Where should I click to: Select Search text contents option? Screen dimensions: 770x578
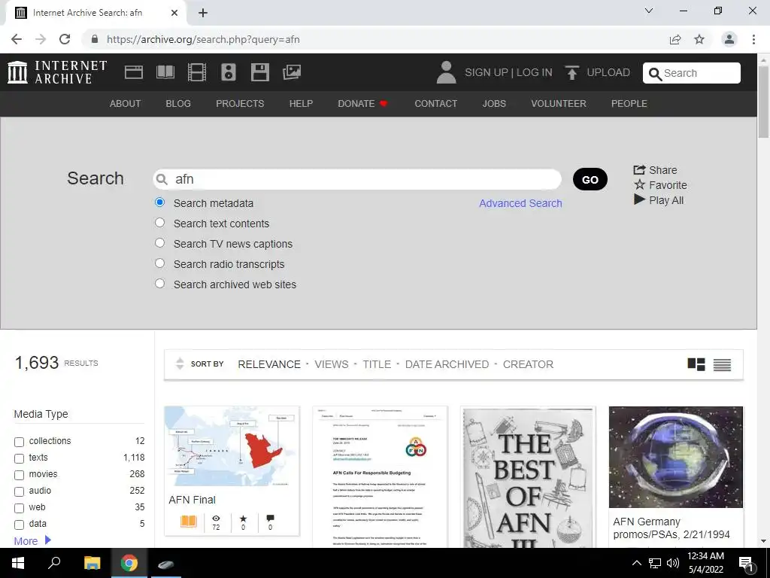pos(159,223)
